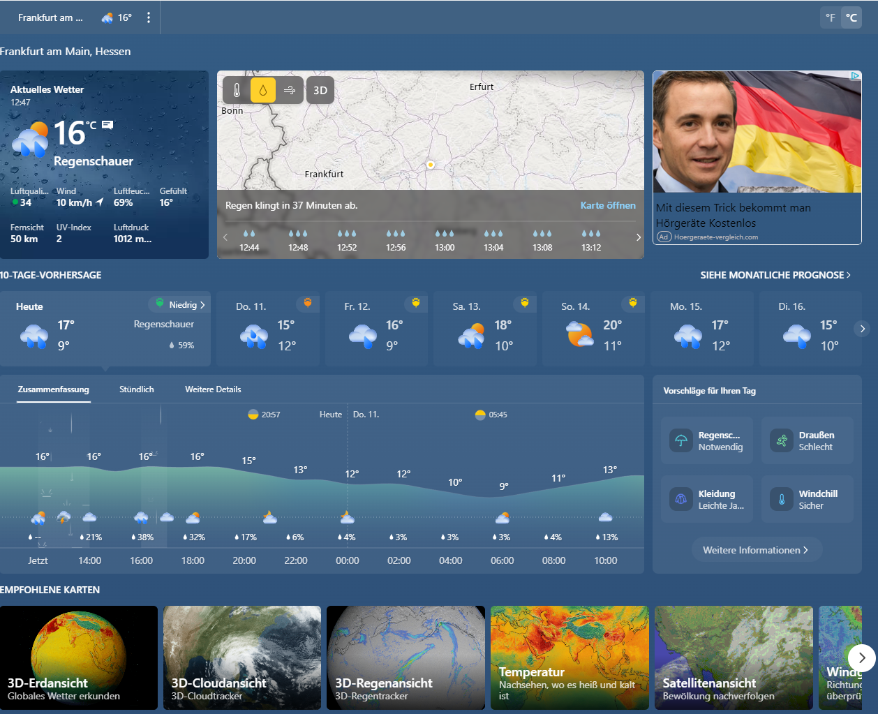Select the temperature map layer icon

point(237,90)
